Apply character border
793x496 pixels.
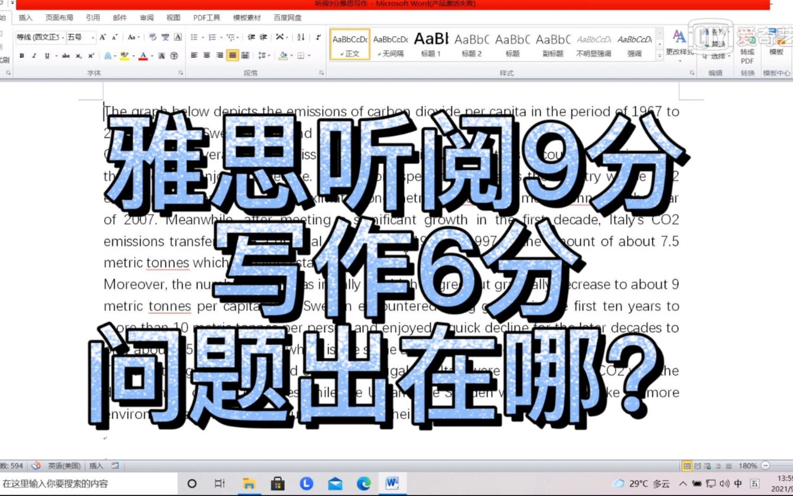pos(178,37)
